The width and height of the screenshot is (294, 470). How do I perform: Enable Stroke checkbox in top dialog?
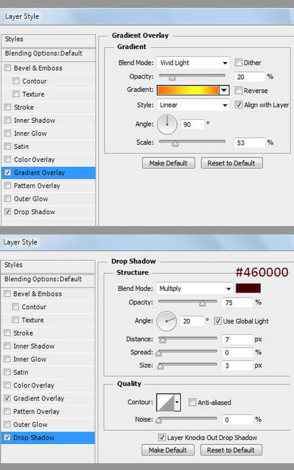coord(8,107)
